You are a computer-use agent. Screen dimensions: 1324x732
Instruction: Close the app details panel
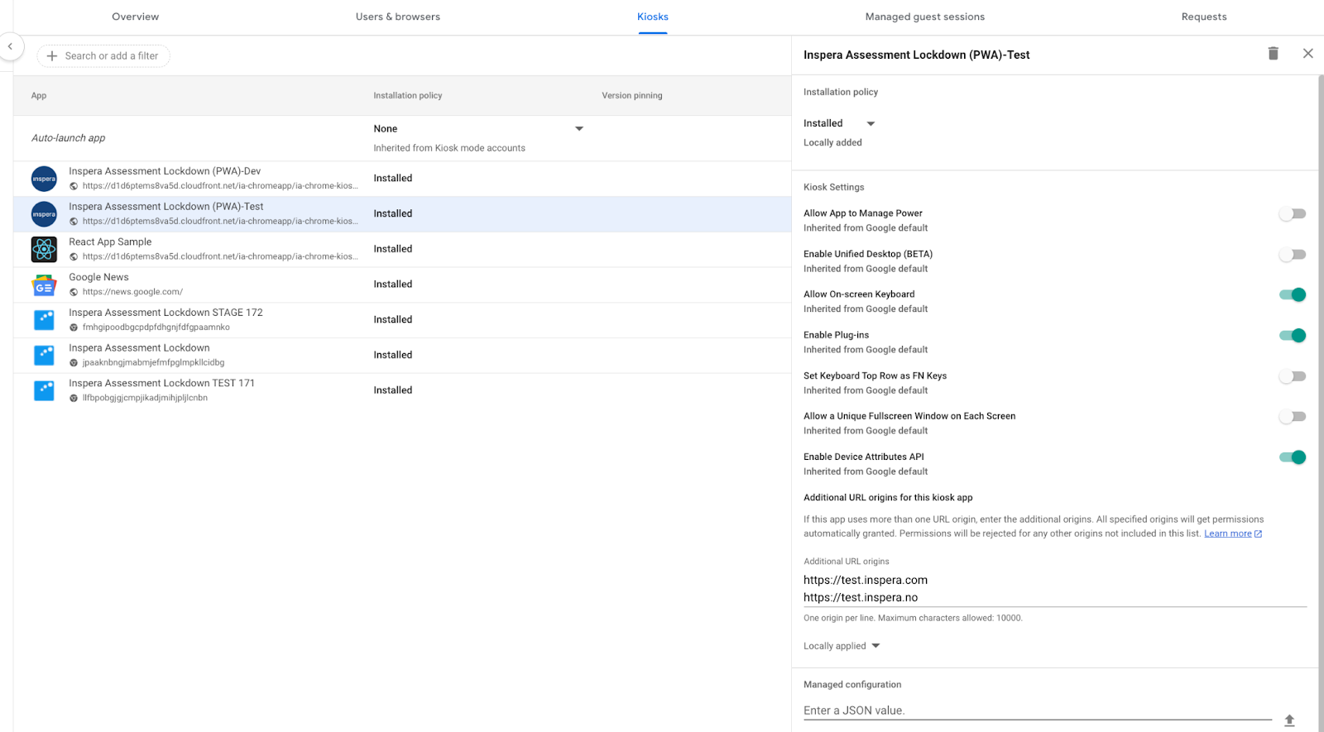point(1307,54)
